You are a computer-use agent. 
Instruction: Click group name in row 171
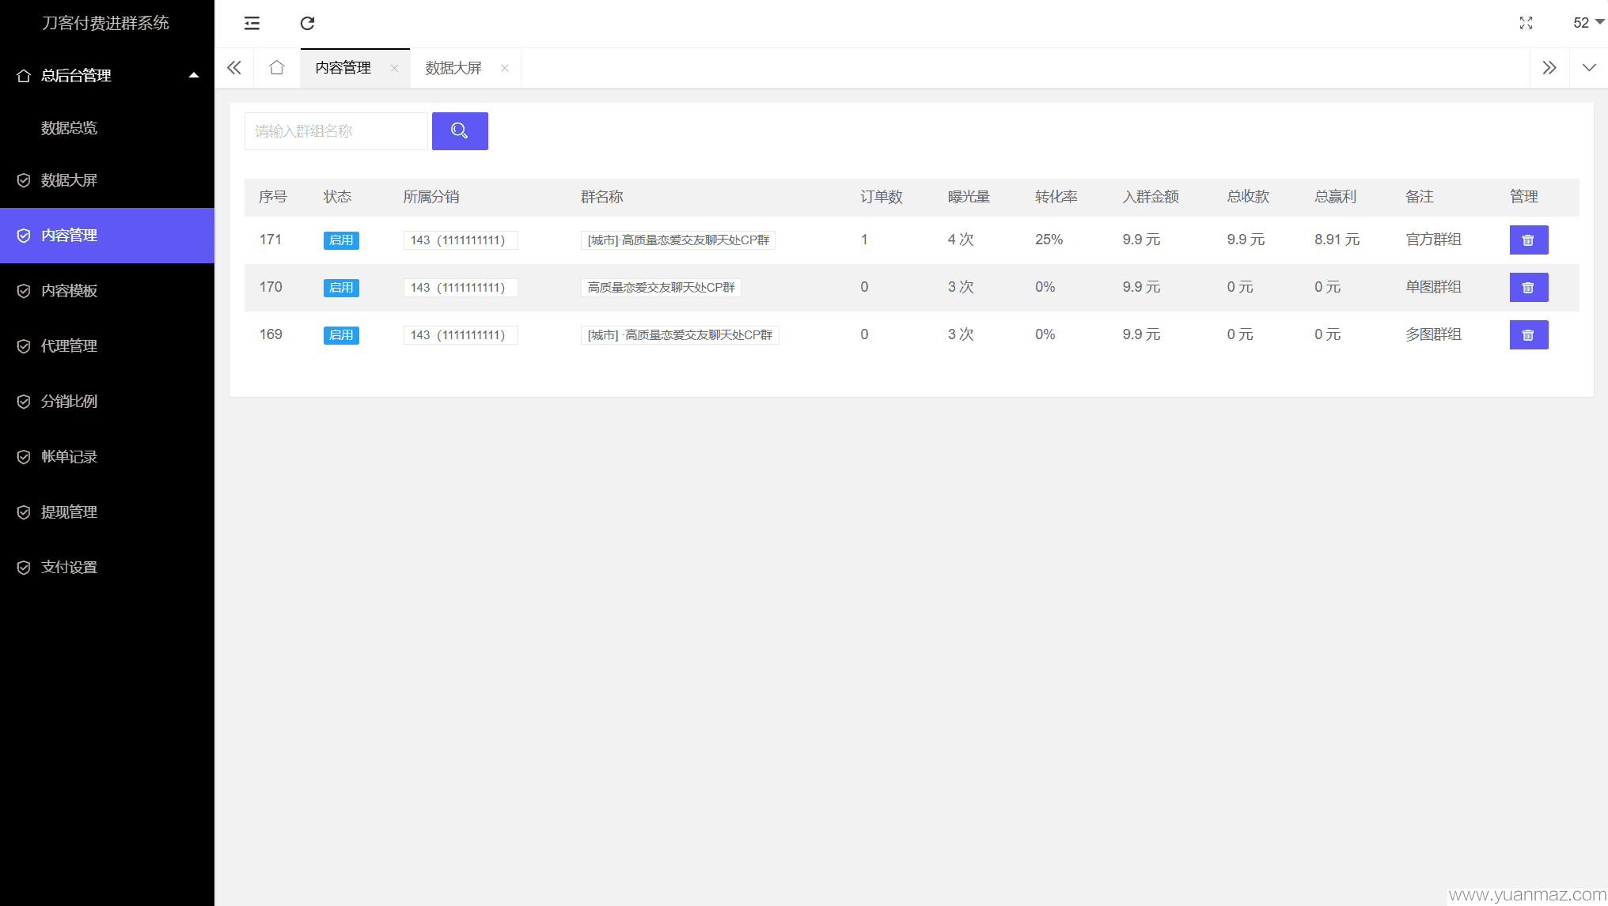point(678,240)
